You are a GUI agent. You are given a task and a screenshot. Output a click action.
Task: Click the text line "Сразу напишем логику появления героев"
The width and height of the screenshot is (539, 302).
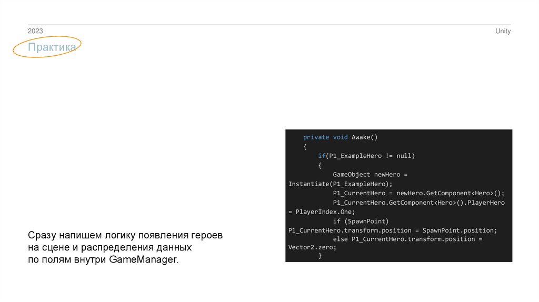pos(125,236)
